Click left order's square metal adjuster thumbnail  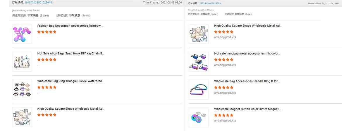click(x=22, y=117)
